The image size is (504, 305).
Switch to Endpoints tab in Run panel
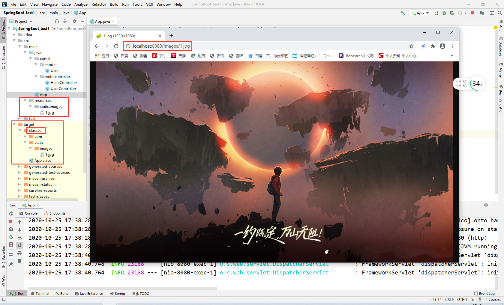point(55,213)
